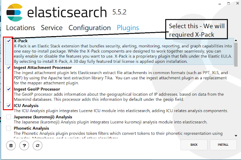Select the X-Pack plugin title
This screenshot has height=160, width=241.
pos(21,41)
